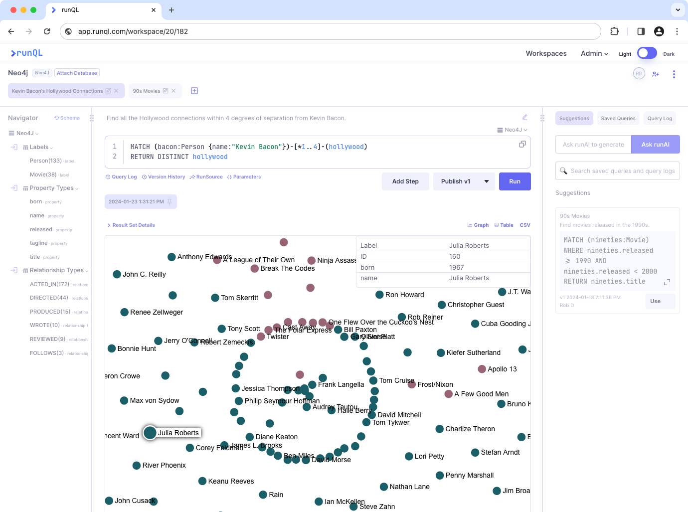Invite a collaborator via the person-add icon
Screen dimensions: 688x512
point(656,74)
